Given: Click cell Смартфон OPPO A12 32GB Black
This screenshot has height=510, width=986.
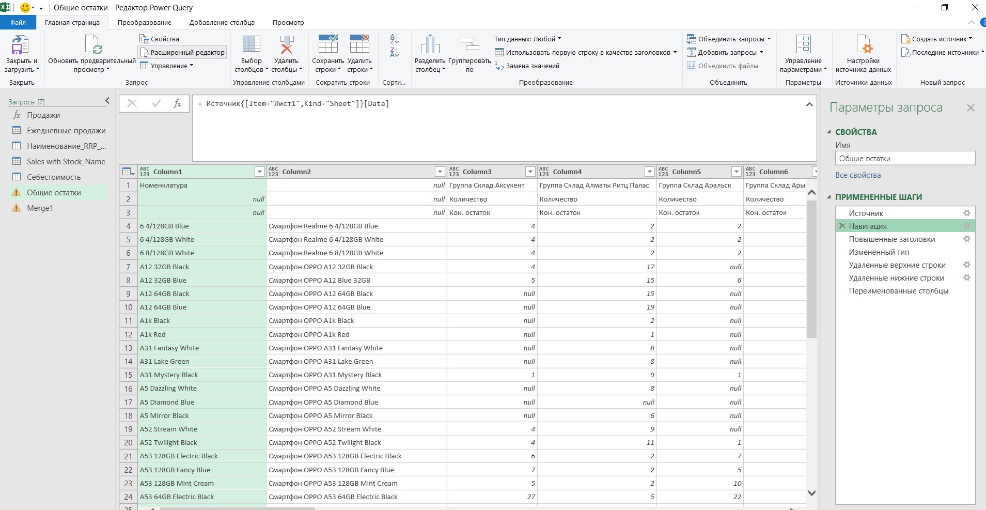Looking at the screenshot, I should [x=356, y=267].
